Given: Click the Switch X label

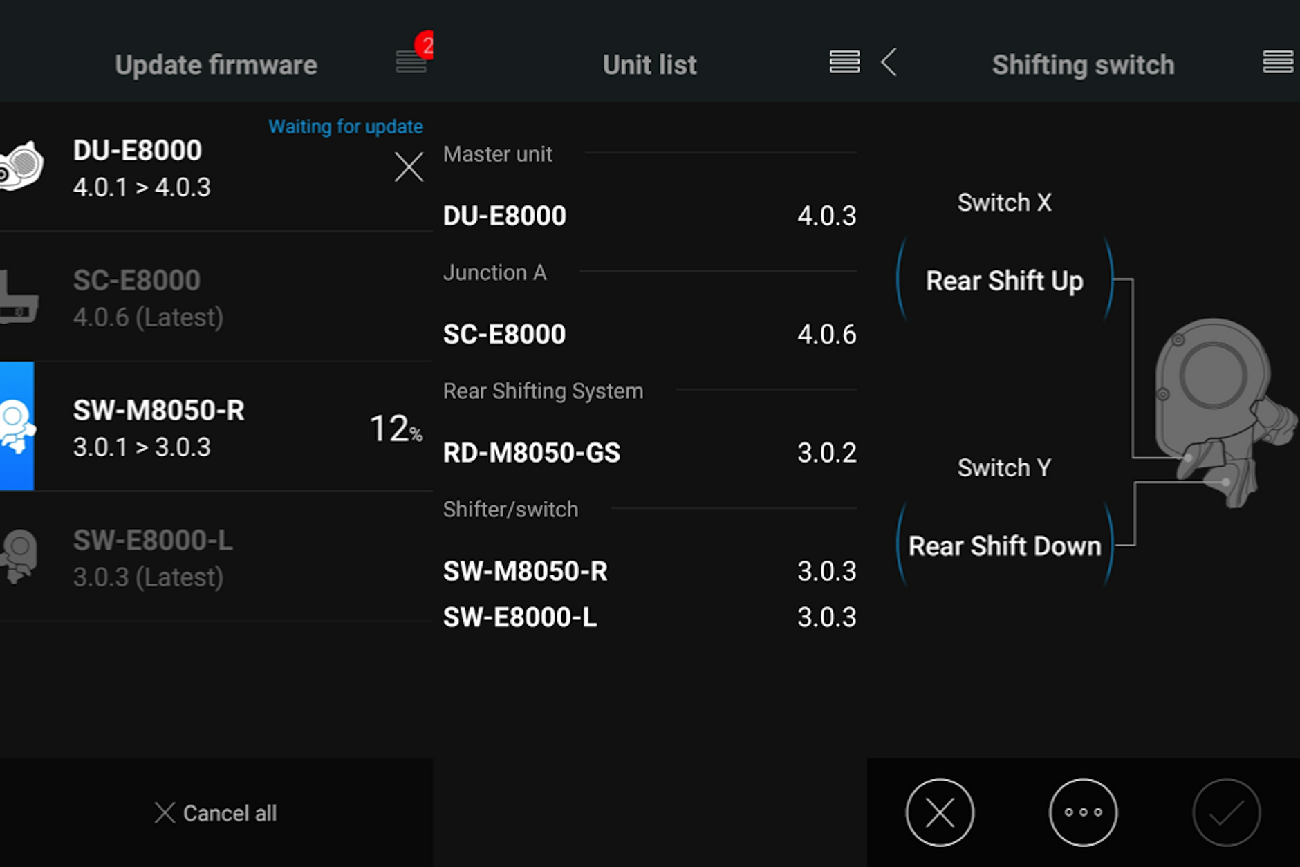Looking at the screenshot, I should tap(1005, 203).
